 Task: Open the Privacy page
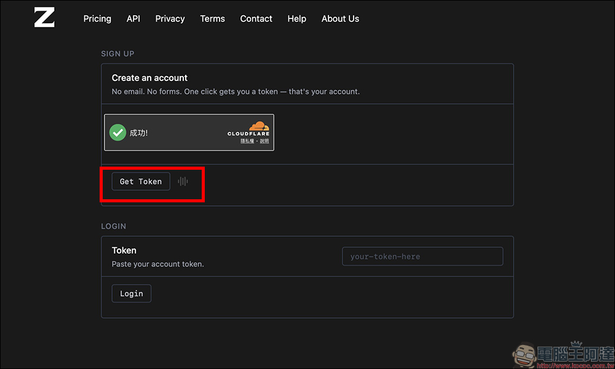(x=170, y=18)
